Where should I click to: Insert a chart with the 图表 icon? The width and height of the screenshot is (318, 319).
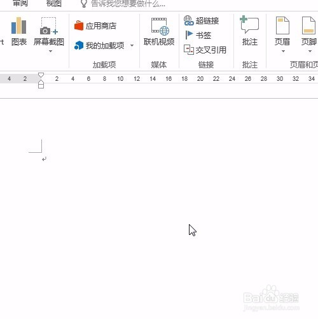(x=19, y=31)
